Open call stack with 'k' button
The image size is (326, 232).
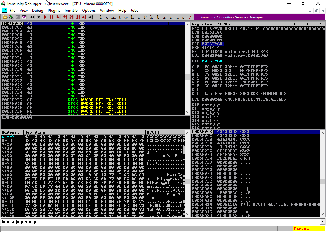(151, 17)
